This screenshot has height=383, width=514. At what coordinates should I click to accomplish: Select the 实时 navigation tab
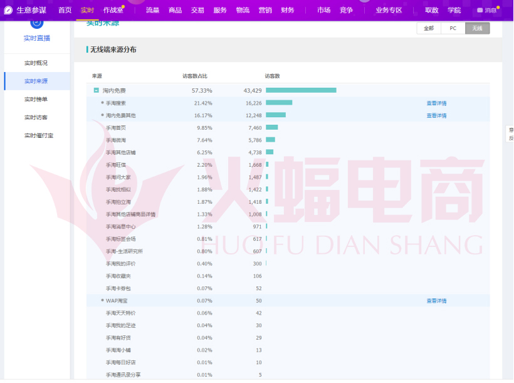point(87,10)
